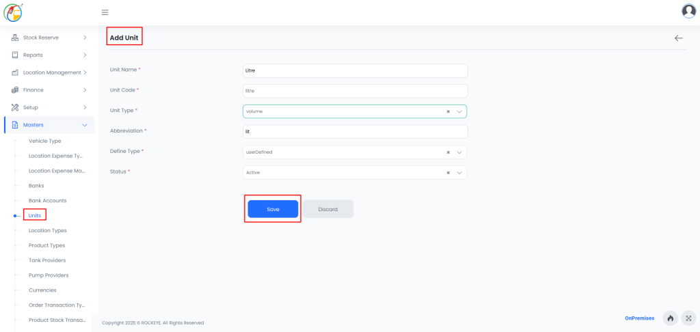This screenshot has height=332, width=700.
Task: Click the application logo
Action: pyautogui.click(x=13, y=12)
